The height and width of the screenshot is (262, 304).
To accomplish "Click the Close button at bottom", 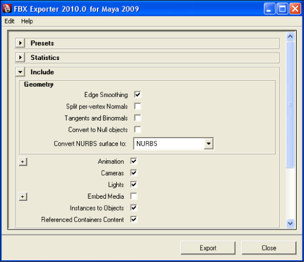I will 269,248.
